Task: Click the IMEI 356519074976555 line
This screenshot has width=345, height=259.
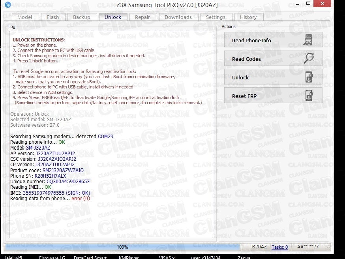Action: point(50,193)
